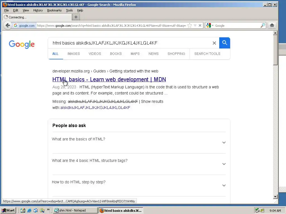Switch to ALL results tab

pyautogui.click(x=55, y=54)
